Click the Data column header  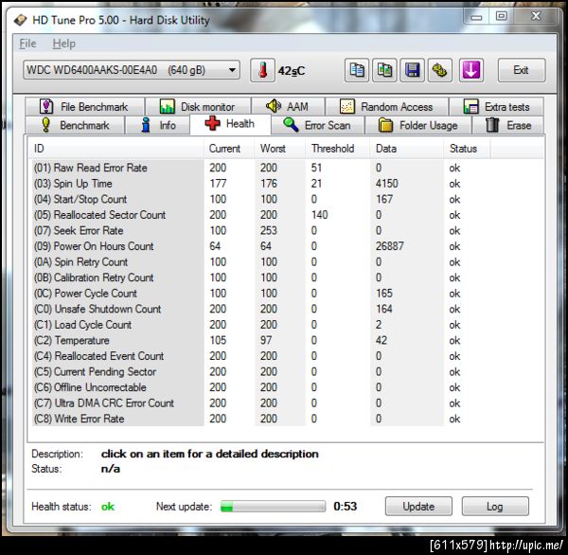pyautogui.click(x=406, y=149)
